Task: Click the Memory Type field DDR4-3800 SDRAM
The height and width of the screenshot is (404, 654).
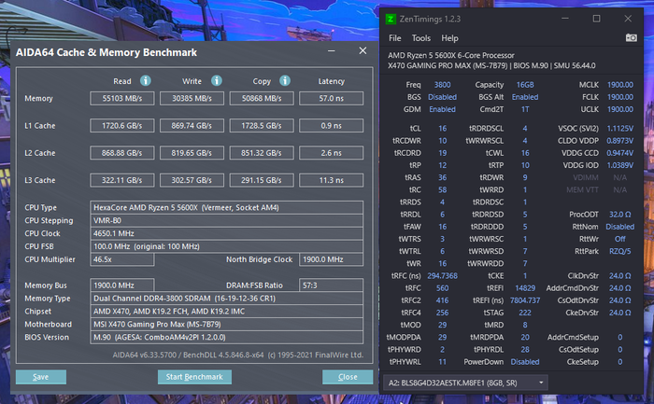Action: click(226, 299)
